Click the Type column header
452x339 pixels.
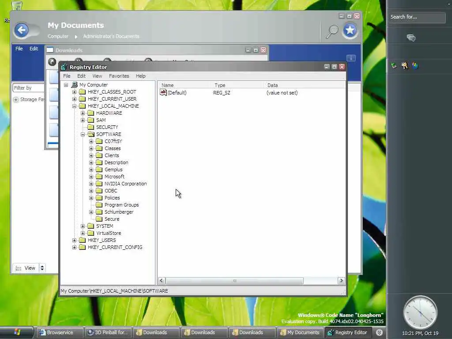237,85
